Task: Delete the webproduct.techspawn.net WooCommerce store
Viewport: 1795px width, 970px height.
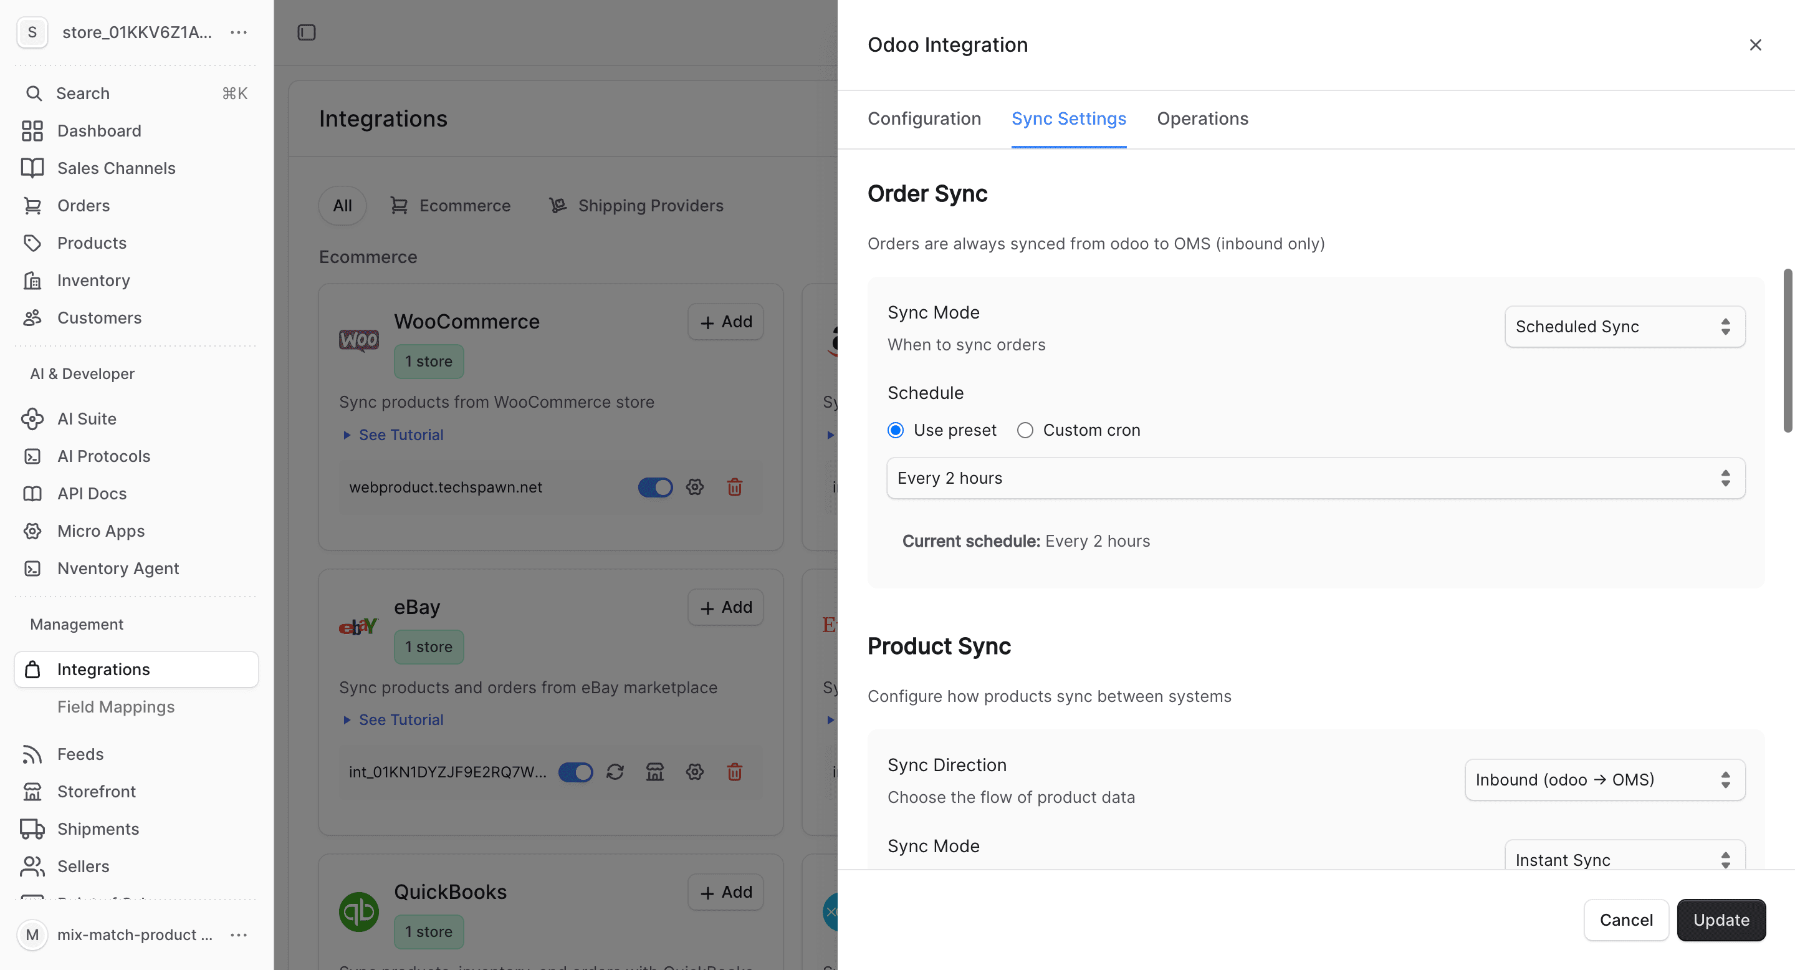Action: coord(734,487)
